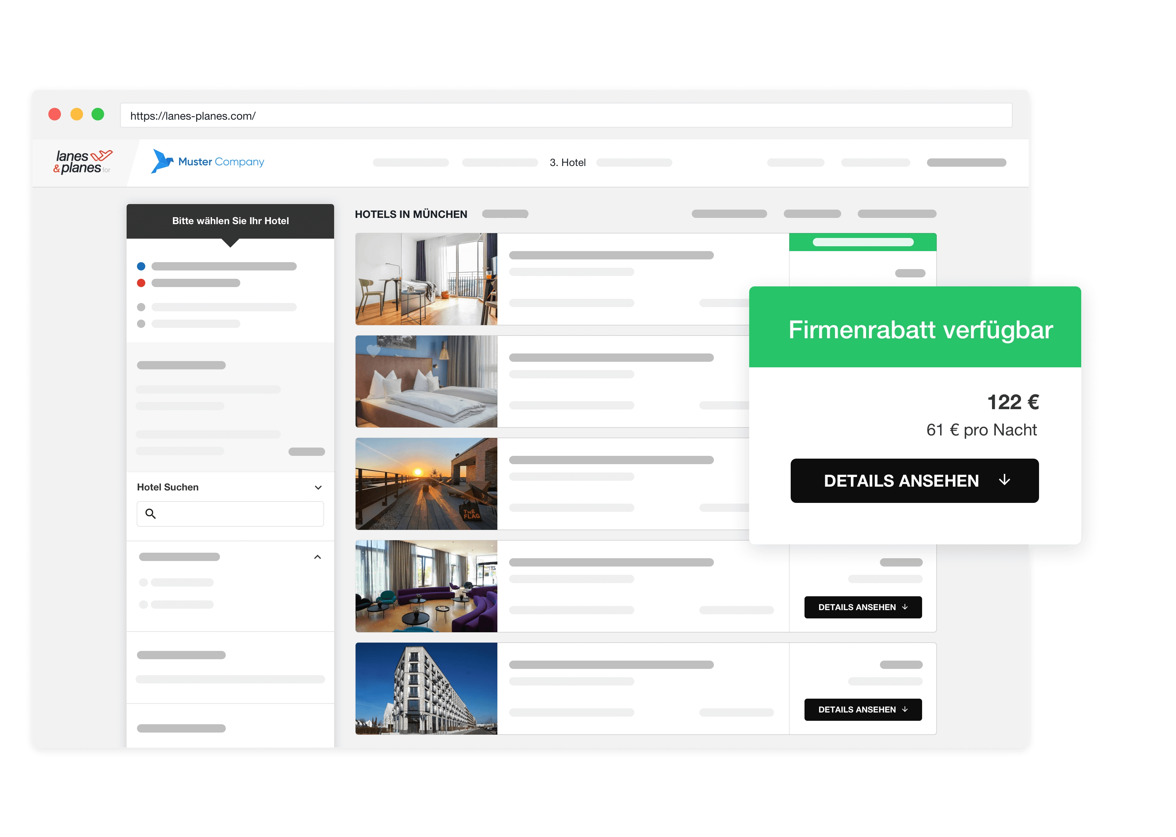Click 'Bitte wählen Sie Ihr Hotel' header

click(x=230, y=221)
